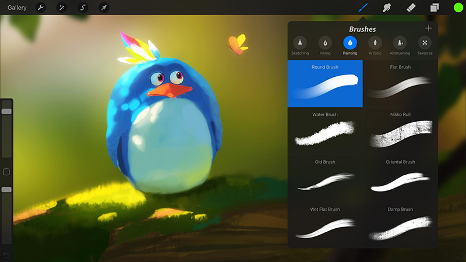This screenshot has width=466, height=262.
Task: Switch to Sketching brush set
Action: click(300, 46)
